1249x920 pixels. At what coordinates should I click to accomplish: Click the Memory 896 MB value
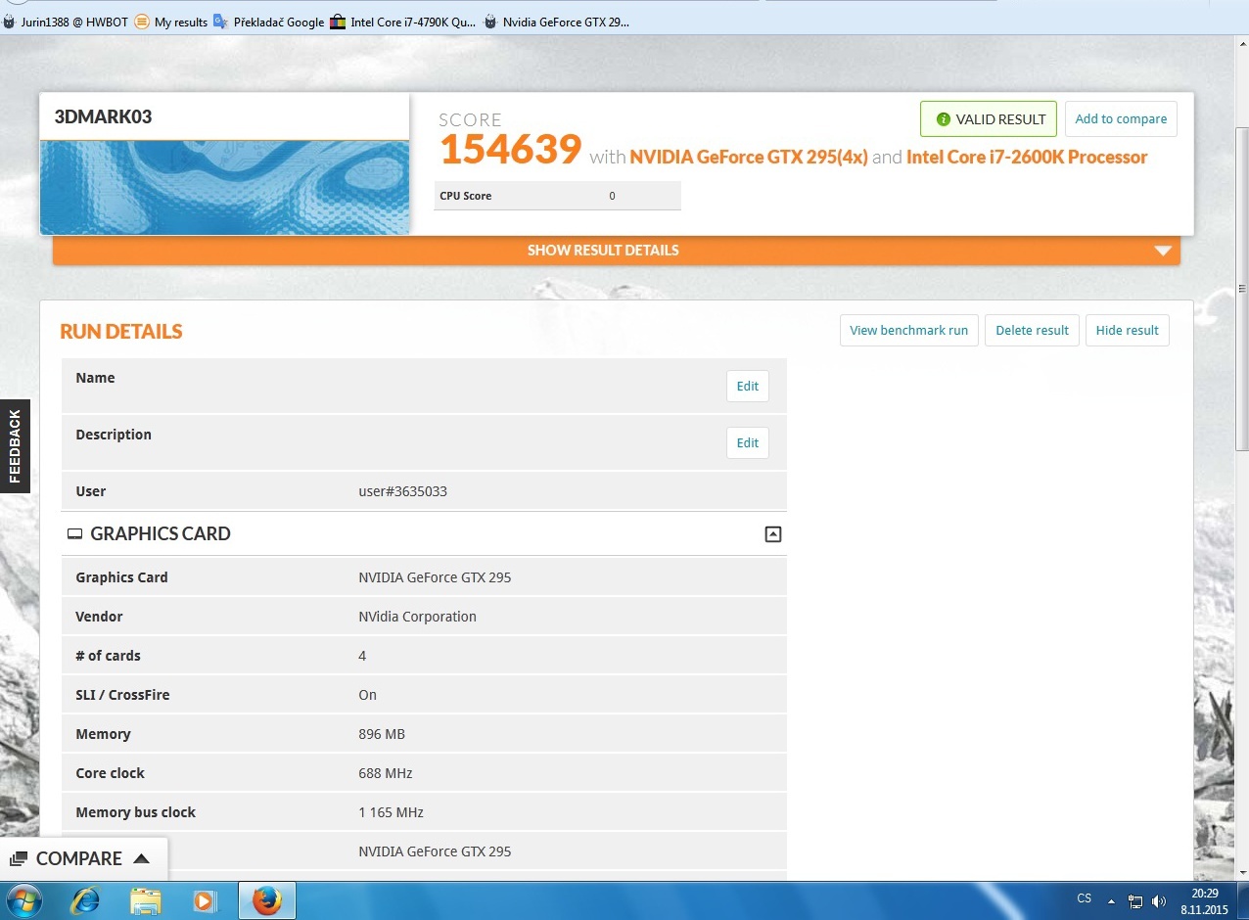click(x=382, y=734)
